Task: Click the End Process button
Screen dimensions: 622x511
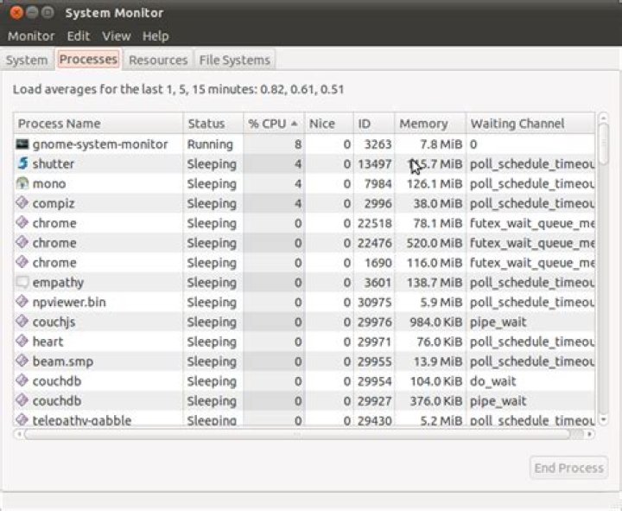Action: tap(568, 468)
